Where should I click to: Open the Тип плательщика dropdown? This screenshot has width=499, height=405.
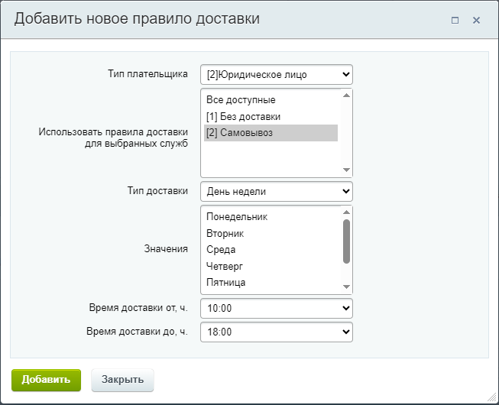tap(277, 75)
